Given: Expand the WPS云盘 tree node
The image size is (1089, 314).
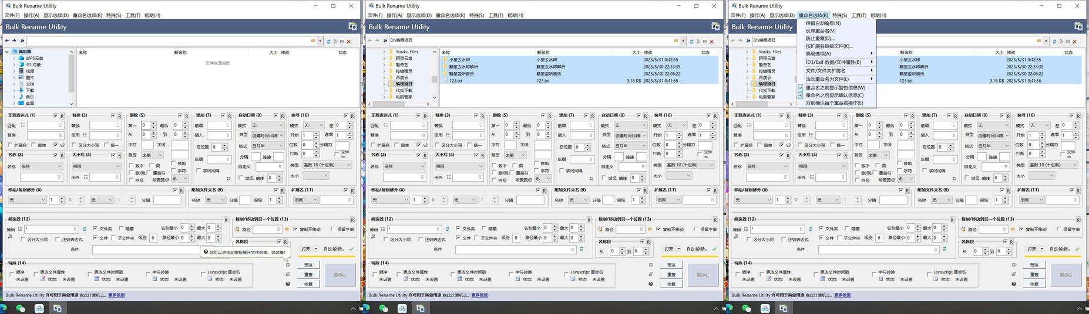Looking at the screenshot, I should pos(14,59).
